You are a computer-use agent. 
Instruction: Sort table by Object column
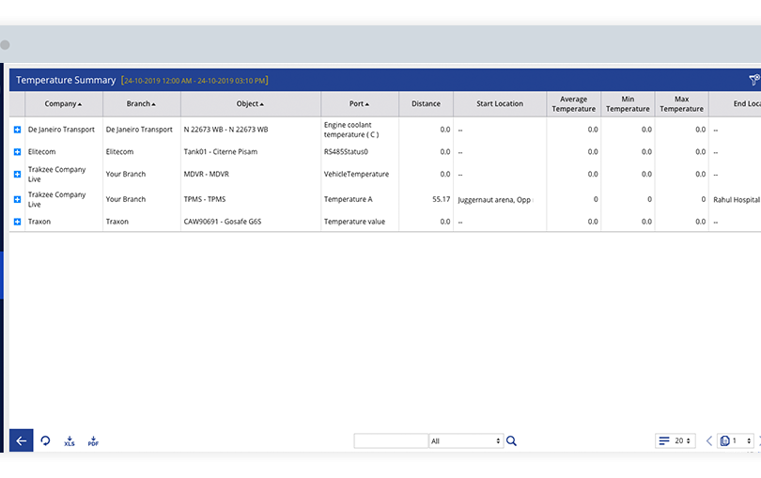250,104
